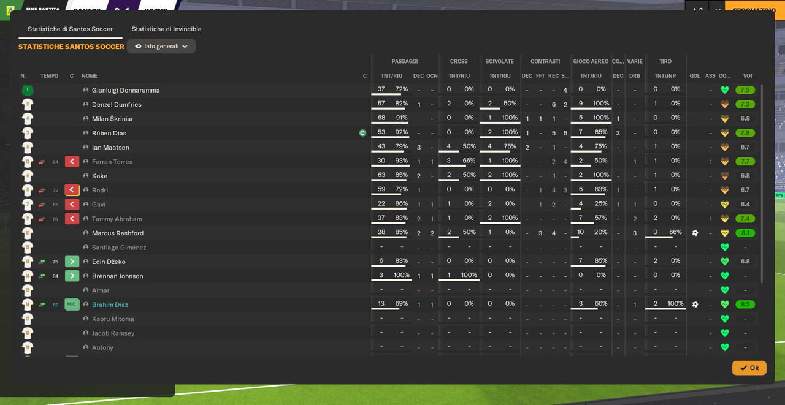Click the green substituted-on arrow for Brennan Johnson
The width and height of the screenshot is (785, 405).
pyautogui.click(x=72, y=276)
